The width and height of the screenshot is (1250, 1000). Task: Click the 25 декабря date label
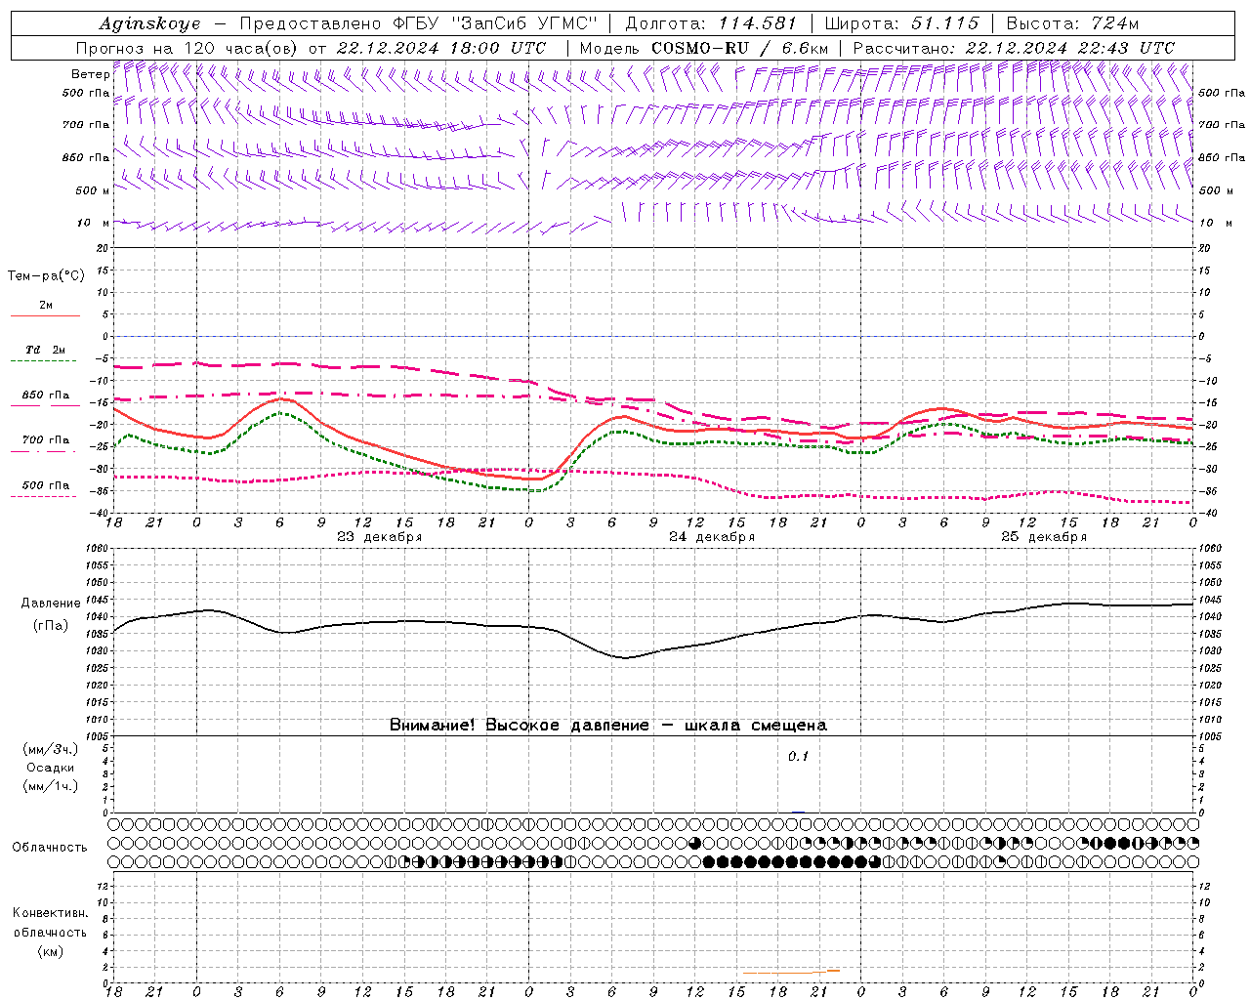(x=1043, y=537)
